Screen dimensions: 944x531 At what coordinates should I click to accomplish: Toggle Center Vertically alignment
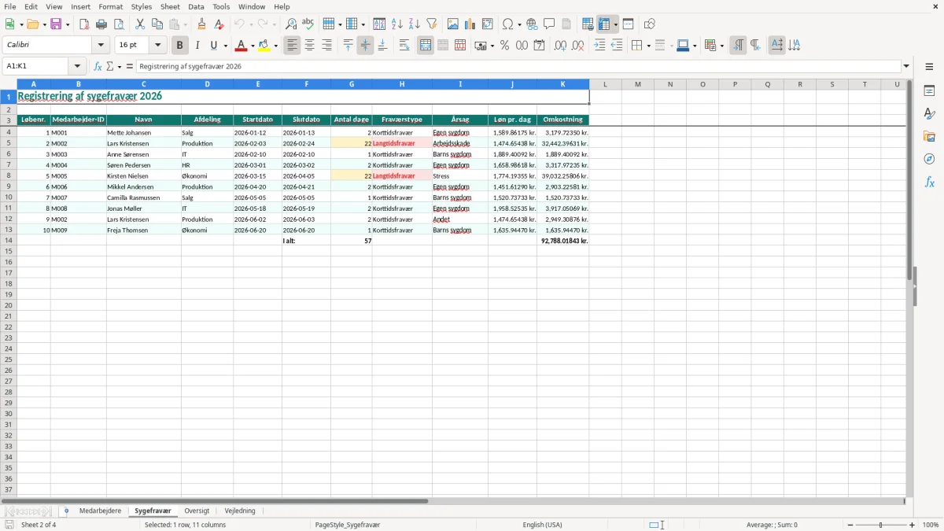[365, 46]
